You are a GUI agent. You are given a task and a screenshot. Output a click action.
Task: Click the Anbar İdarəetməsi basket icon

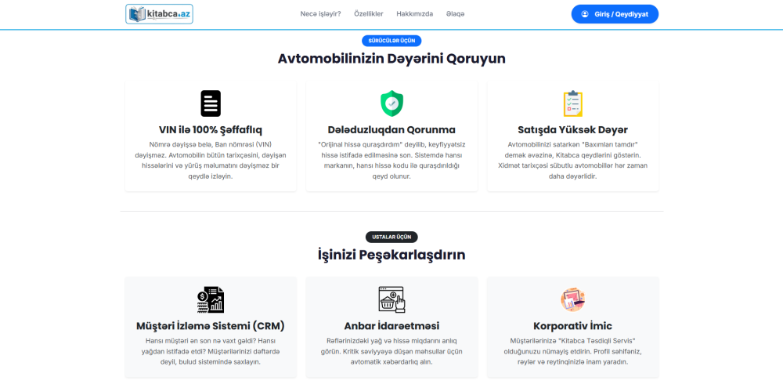tap(392, 300)
